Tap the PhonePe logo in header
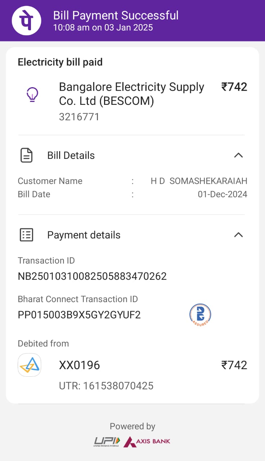265x461 pixels. click(x=27, y=21)
